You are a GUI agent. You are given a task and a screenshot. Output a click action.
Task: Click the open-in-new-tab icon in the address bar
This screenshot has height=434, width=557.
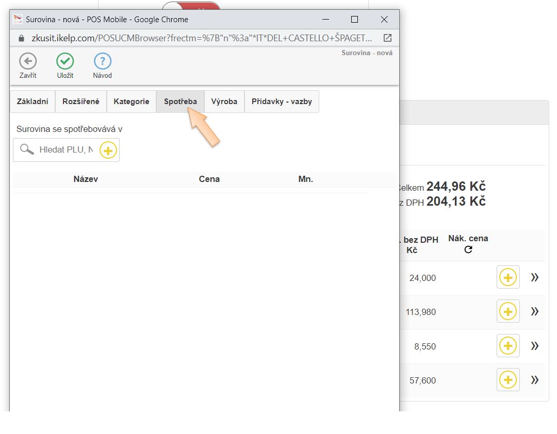pyautogui.click(x=387, y=38)
